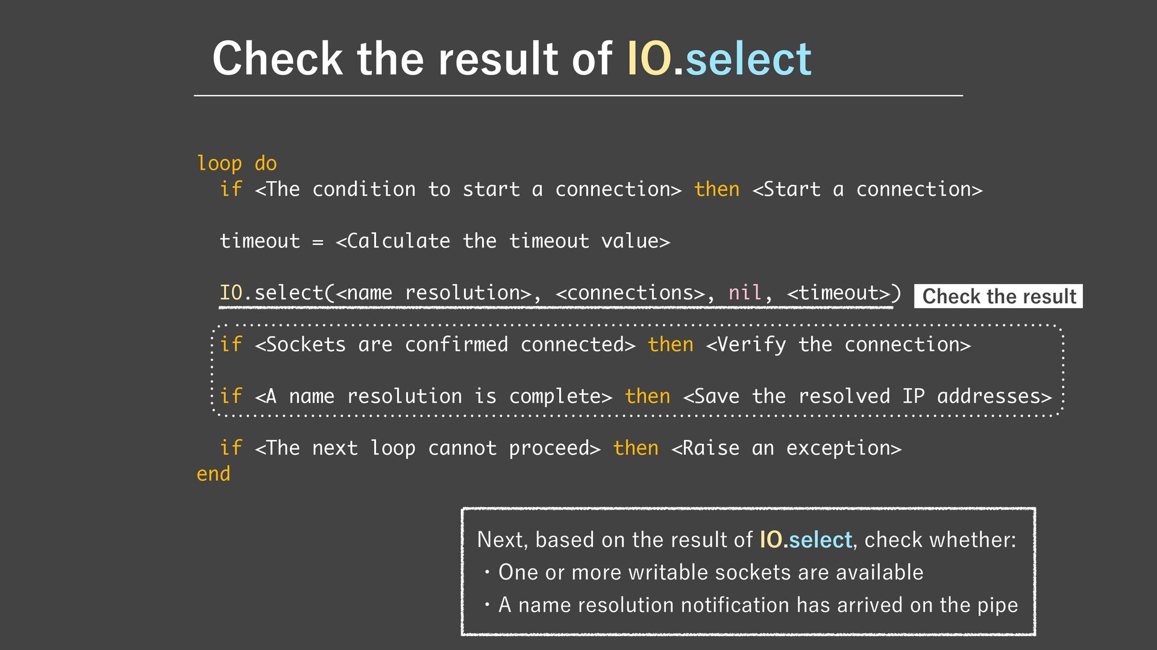1157x650 pixels.
Task: Click the 'timeout = <Calculate the timeout value>' line
Action: point(445,241)
